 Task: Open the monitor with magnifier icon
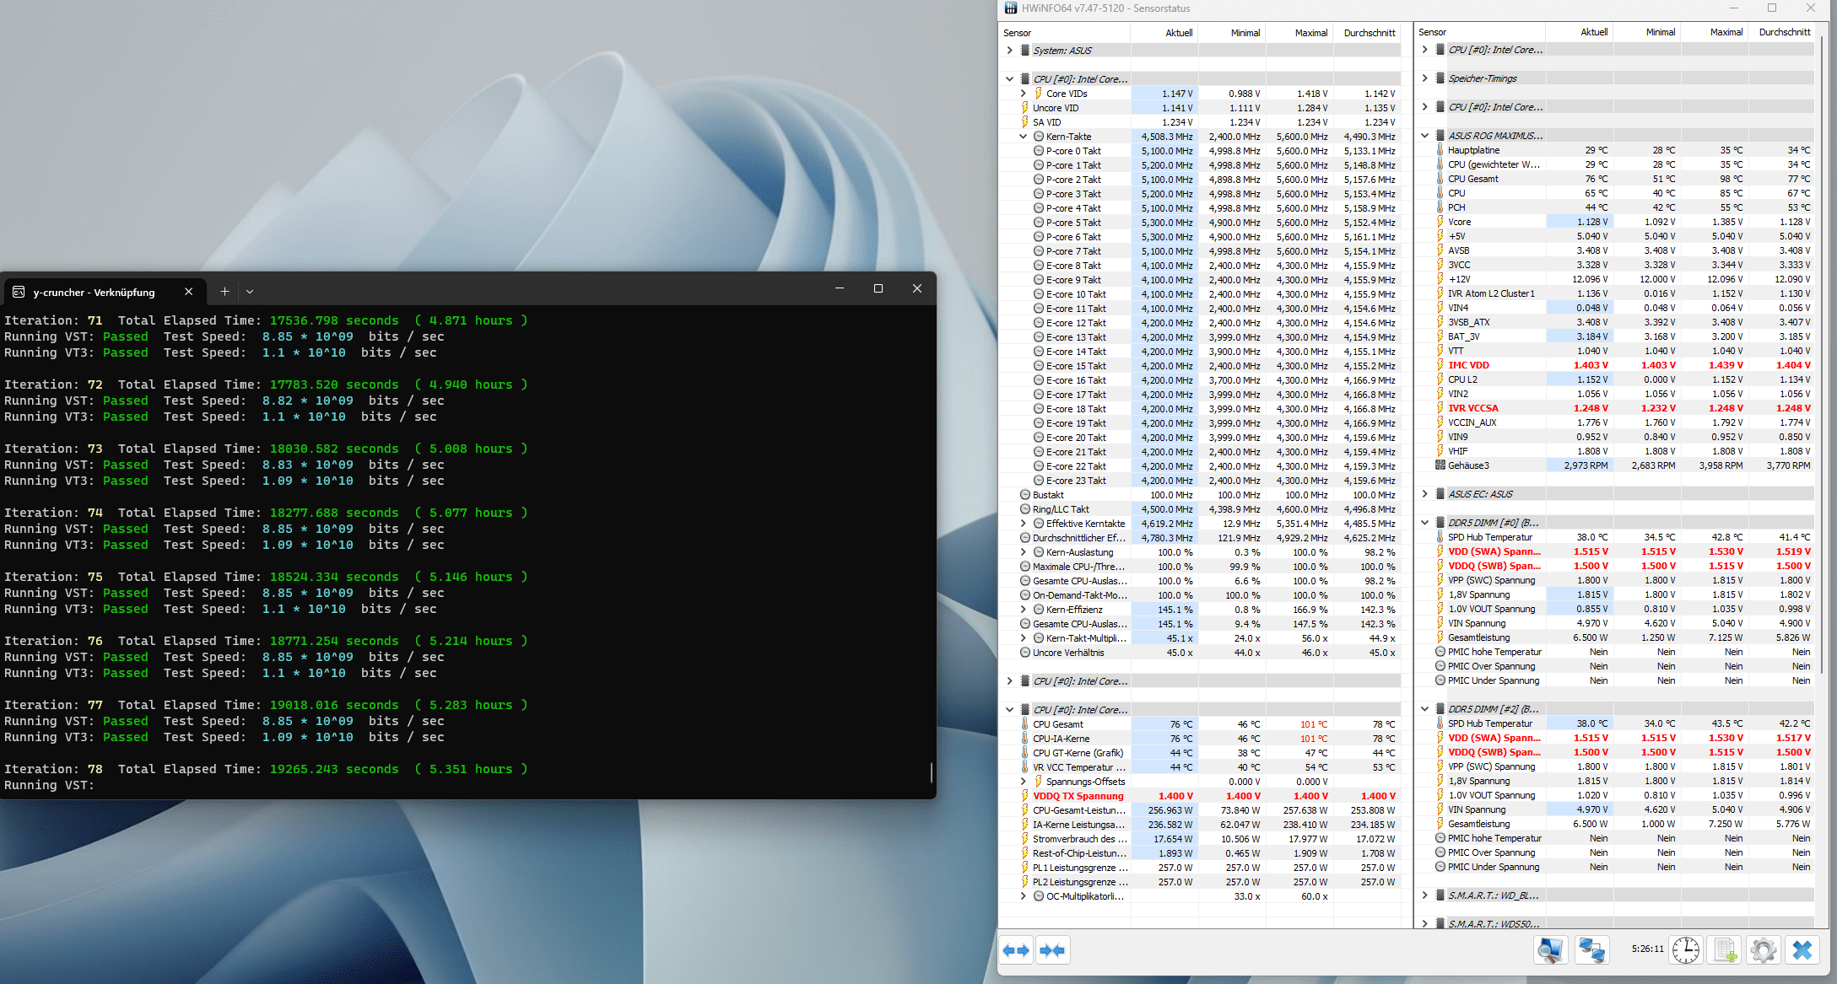tap(1550, 950)
